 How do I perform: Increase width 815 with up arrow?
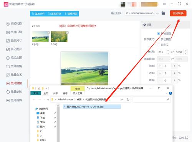pos(168,51)
